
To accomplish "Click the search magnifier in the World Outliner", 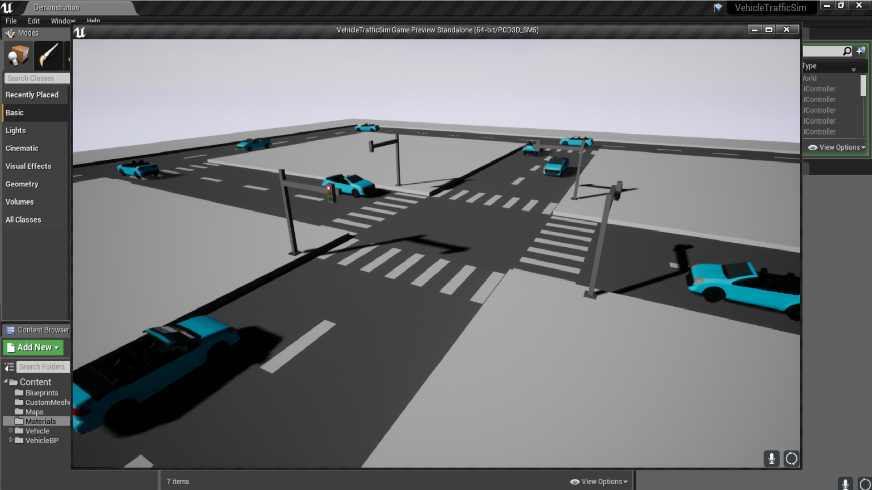I will click(847, 51).
